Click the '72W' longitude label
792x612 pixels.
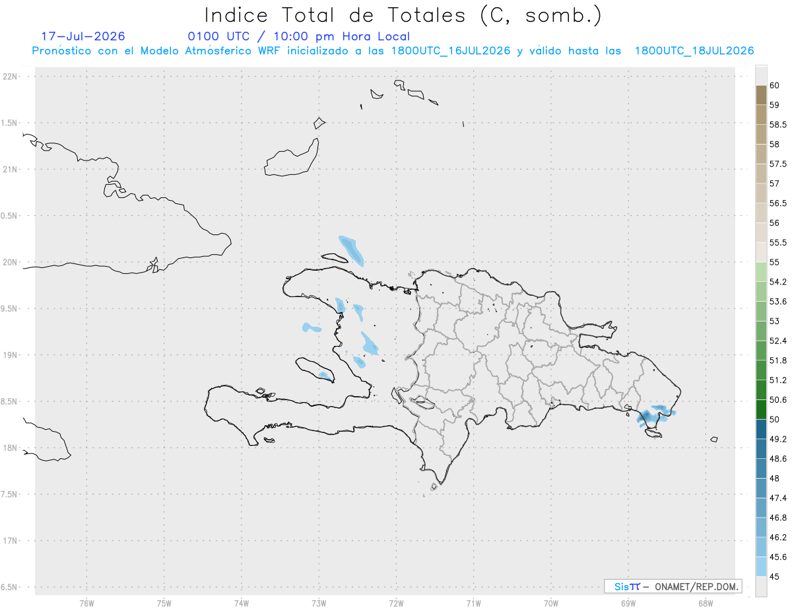[x=396, y=603]
